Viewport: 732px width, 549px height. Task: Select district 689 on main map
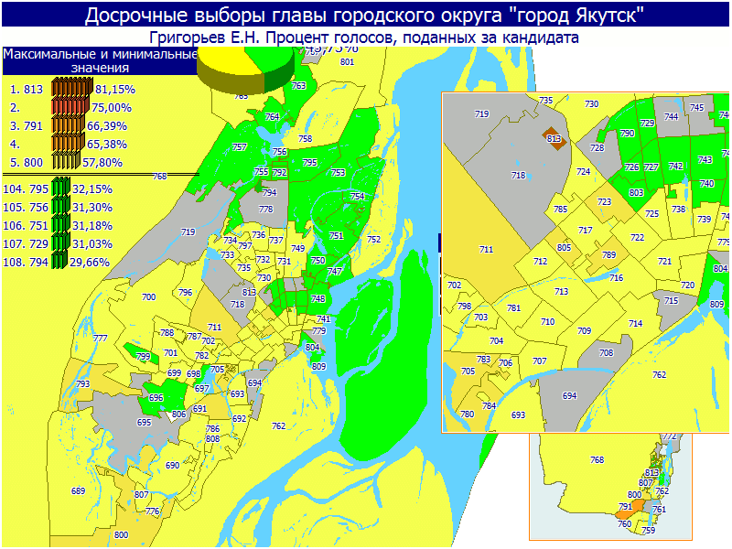tap(78, 491)
